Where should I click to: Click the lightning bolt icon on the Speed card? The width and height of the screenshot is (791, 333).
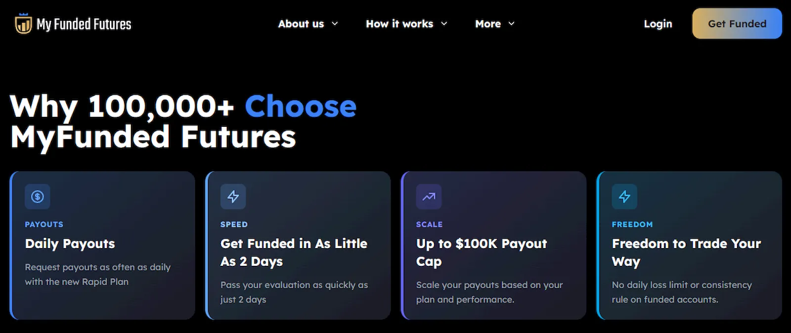click(233, 196)
